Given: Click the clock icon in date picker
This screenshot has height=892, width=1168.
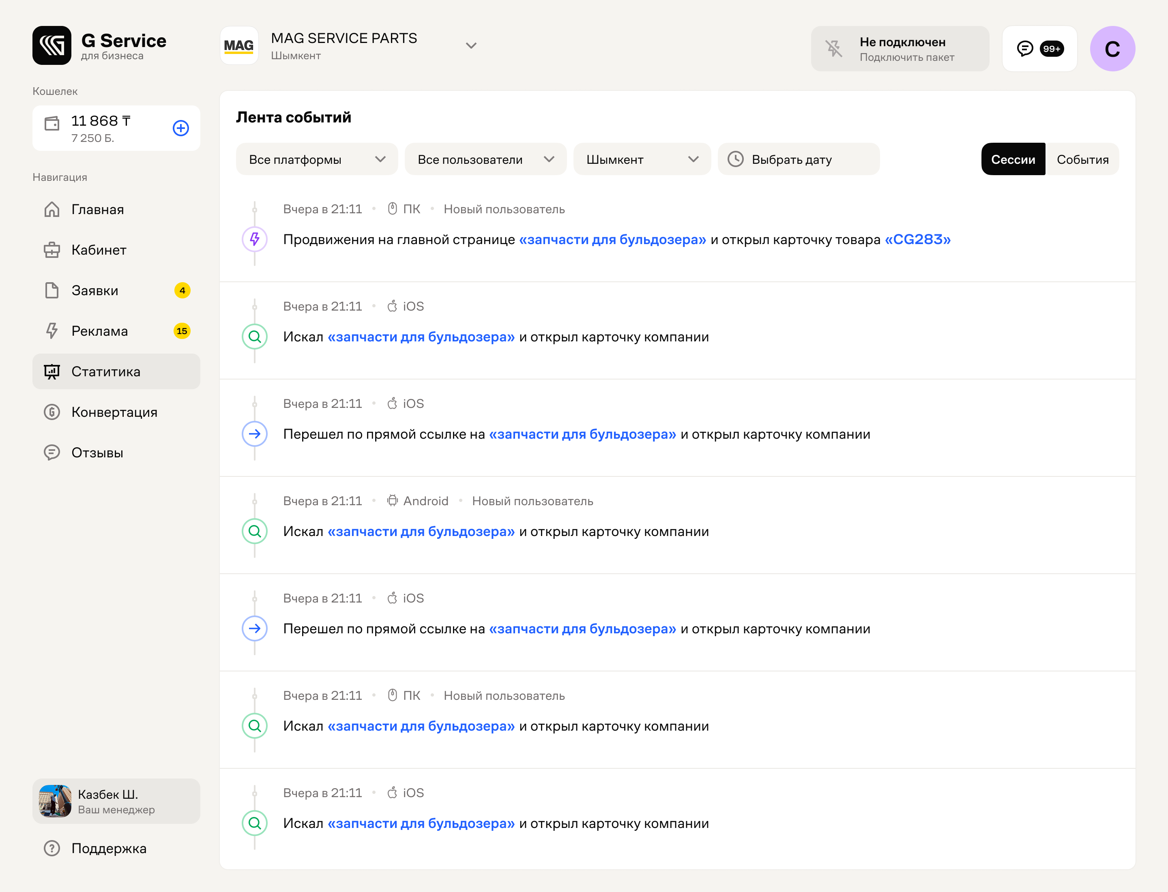Looking at the screenshot, I should pyautogui.click(x=735, y=159).
